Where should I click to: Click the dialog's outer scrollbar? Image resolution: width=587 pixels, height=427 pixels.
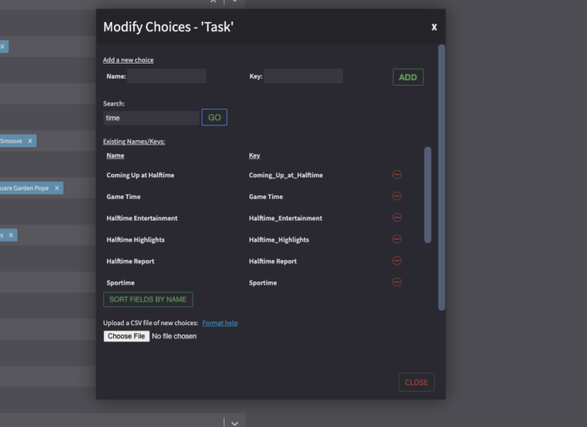[x=442, y=178]
